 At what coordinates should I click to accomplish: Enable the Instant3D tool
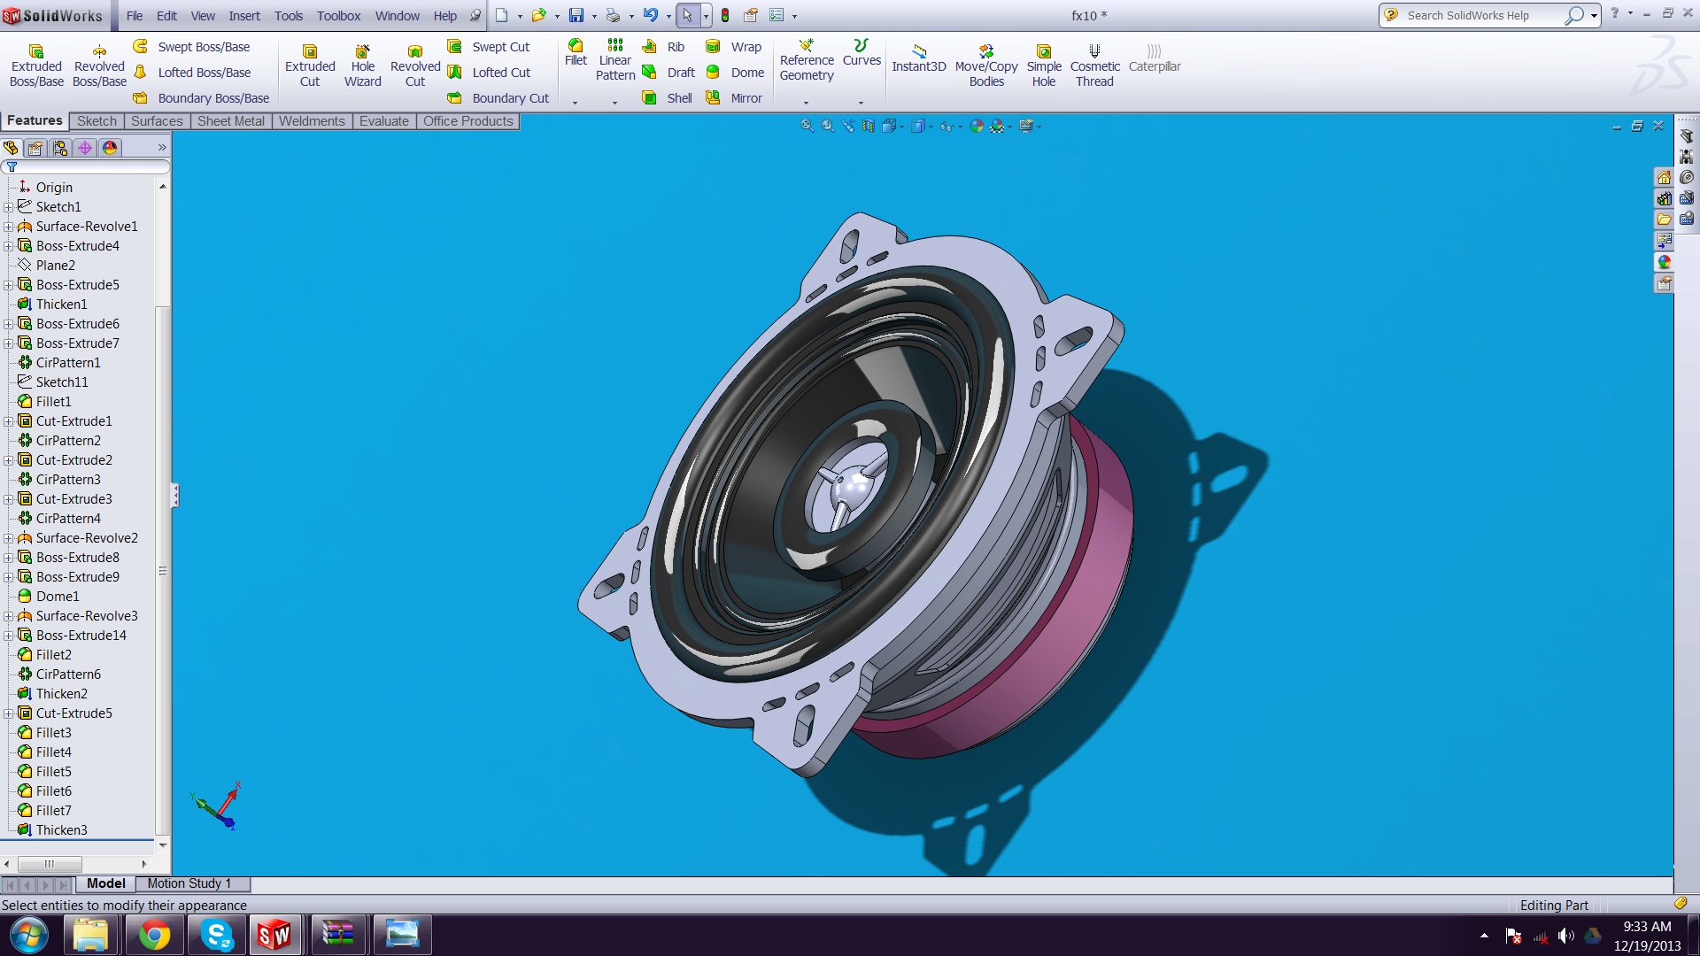919,58
